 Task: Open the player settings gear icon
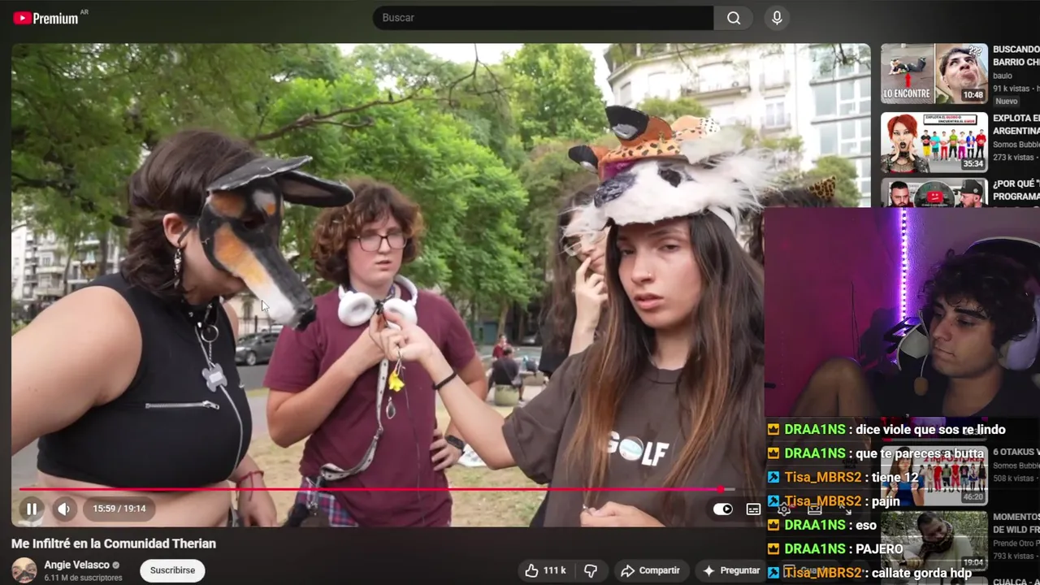pos(784,509)
